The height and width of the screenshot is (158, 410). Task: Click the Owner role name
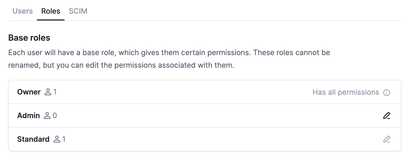pyautogui.click(x=29, y=92)
